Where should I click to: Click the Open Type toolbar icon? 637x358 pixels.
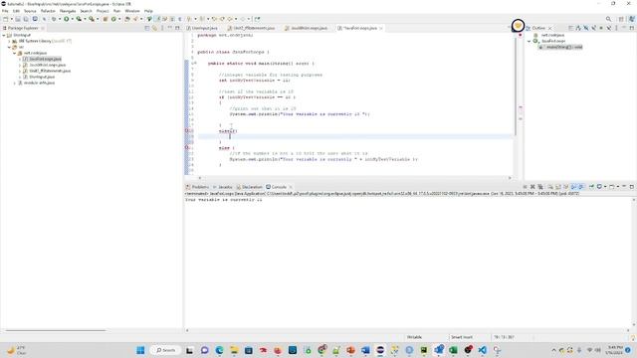(127, 19)
